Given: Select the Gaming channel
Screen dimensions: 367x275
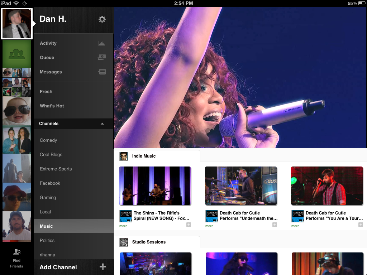Looking at the screenshot, I should pos(74,198).
